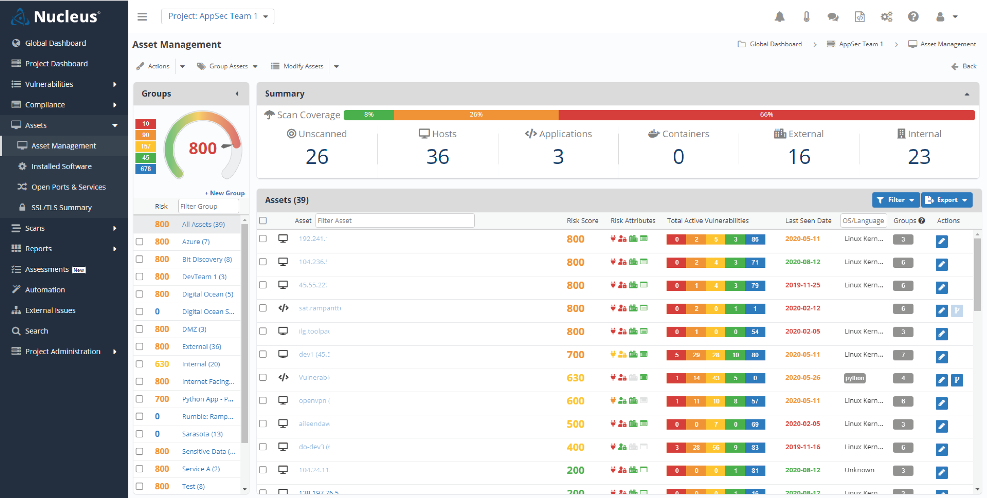Focus the Filter Group input field
This screenshot has width=987, height=498.
(208, 206)
